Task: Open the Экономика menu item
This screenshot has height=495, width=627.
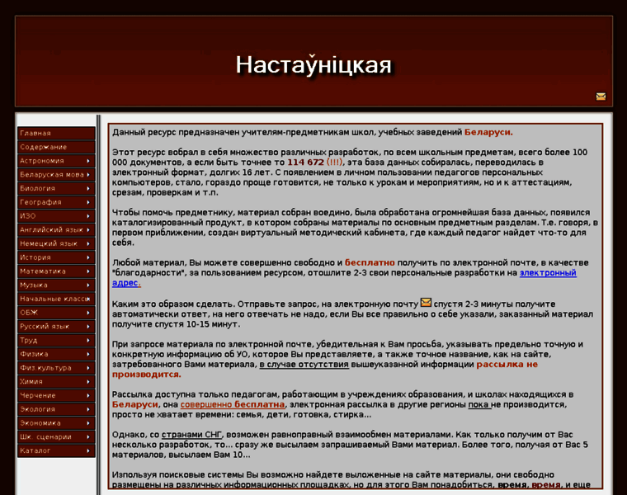Action: [56, 423]
